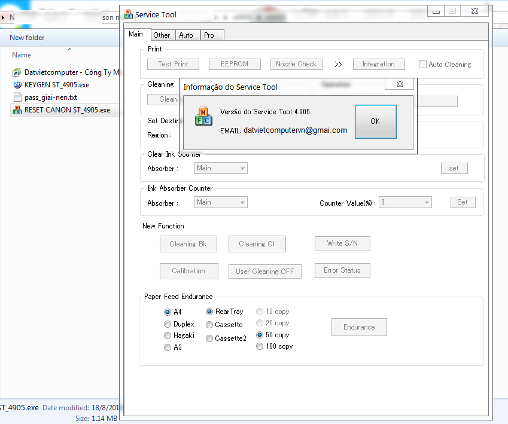Click the breadcrumb arrow in Explorer address bar
Screen dimensions: 508x424
(3, 17)
